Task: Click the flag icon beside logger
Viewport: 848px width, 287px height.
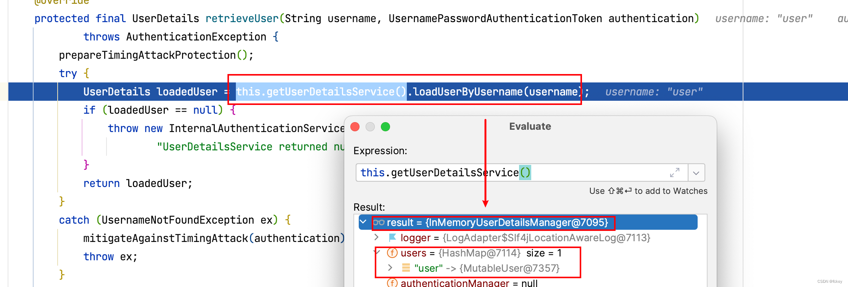Action: [x=392, y=237]
